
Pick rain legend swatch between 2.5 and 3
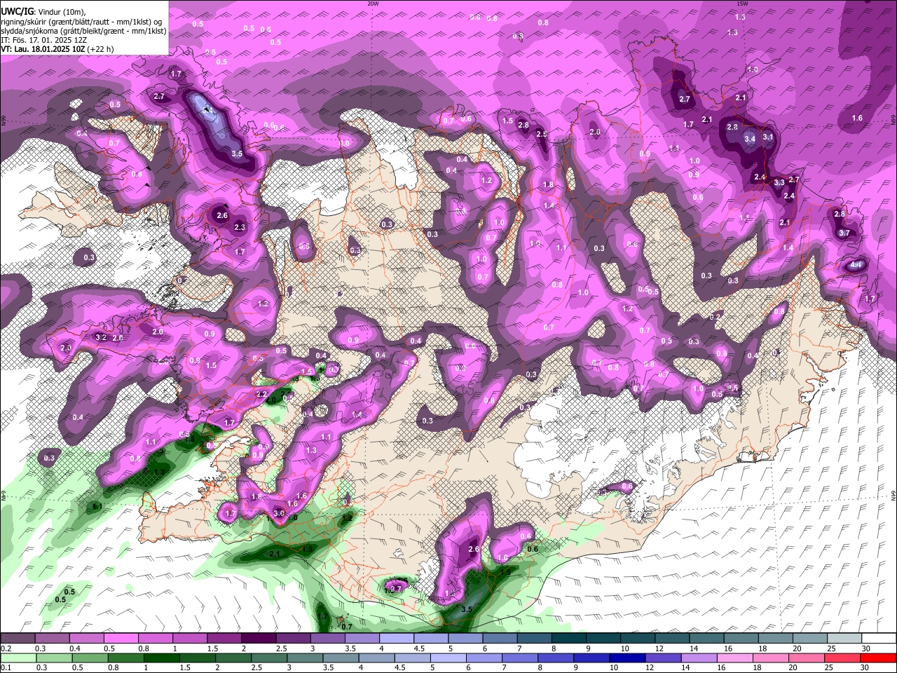[x=269, y=658]
